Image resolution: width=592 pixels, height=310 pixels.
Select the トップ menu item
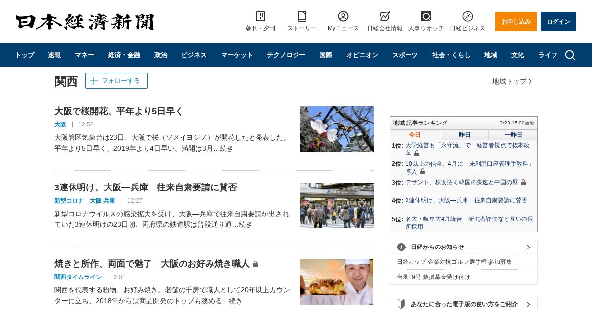coord(25,55)
